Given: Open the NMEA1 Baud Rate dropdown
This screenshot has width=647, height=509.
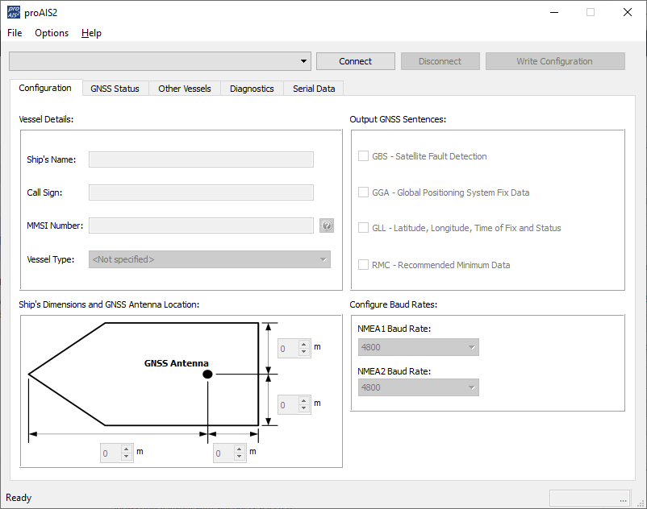Looking at the screenshot, I should (x=418, y=347).
